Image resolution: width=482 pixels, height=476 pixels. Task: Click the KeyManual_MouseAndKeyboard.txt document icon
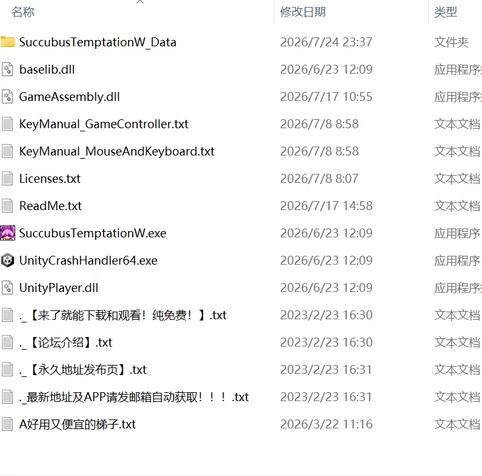tap(8, 151)
